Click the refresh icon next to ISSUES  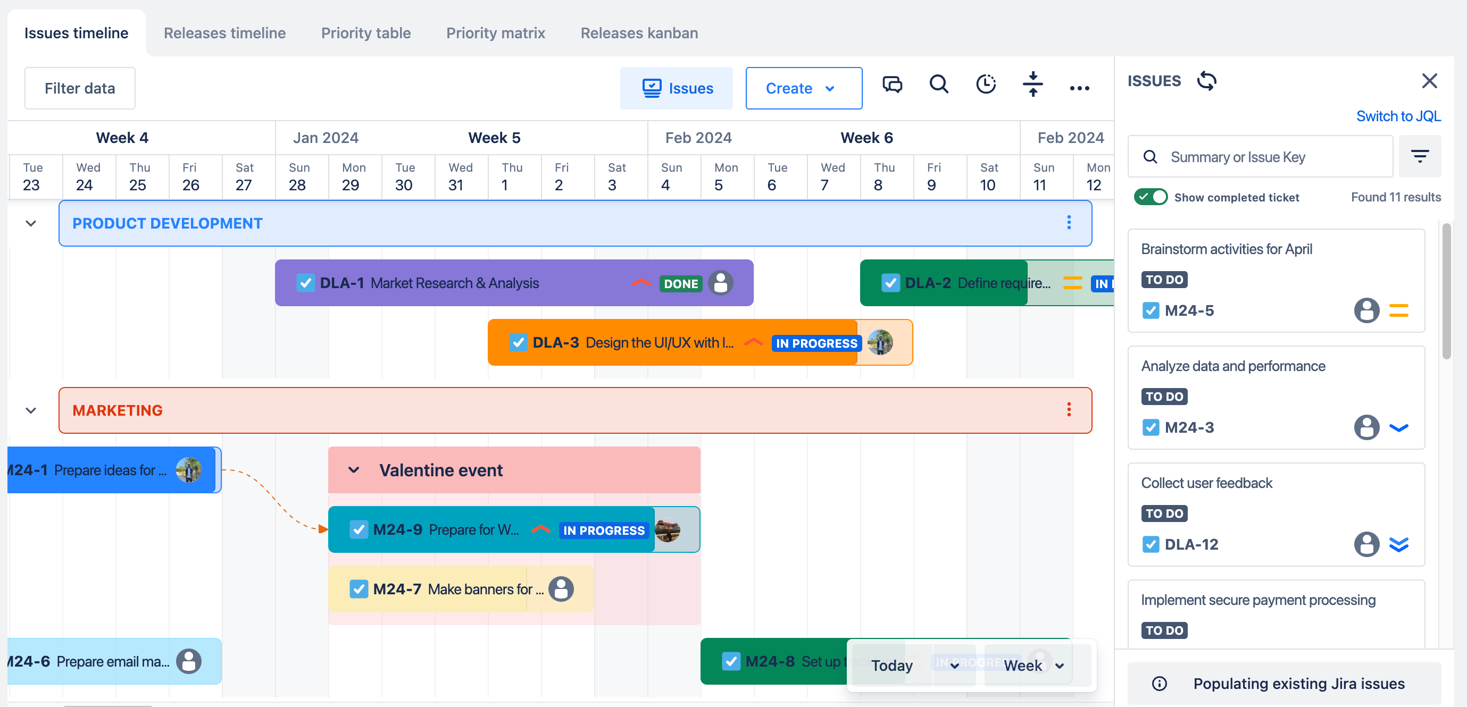click(1207, 81)
